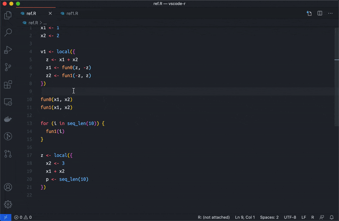Viewport: 339px width, 221px height.
Task: Open the Search view in activity bar
Action: point(8,32)
